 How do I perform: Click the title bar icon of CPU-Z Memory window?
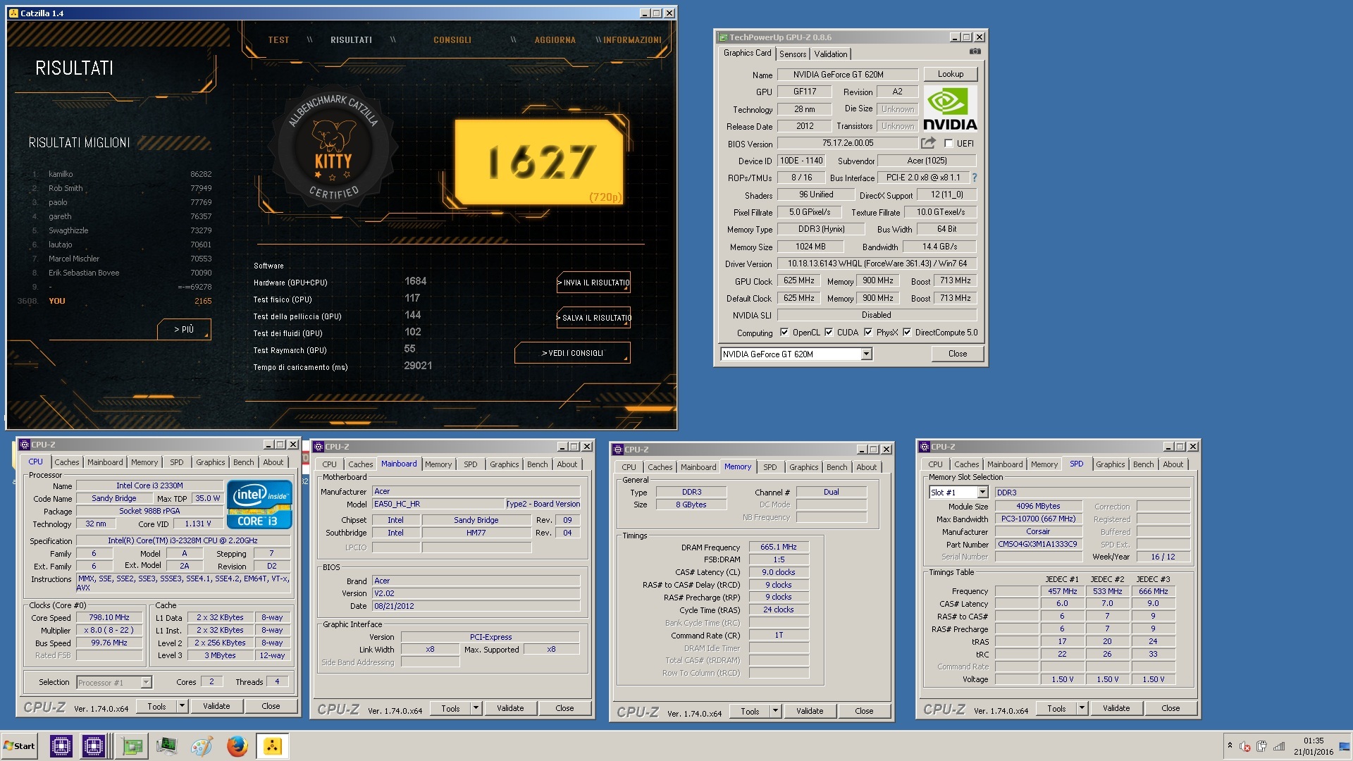(618, 450)
